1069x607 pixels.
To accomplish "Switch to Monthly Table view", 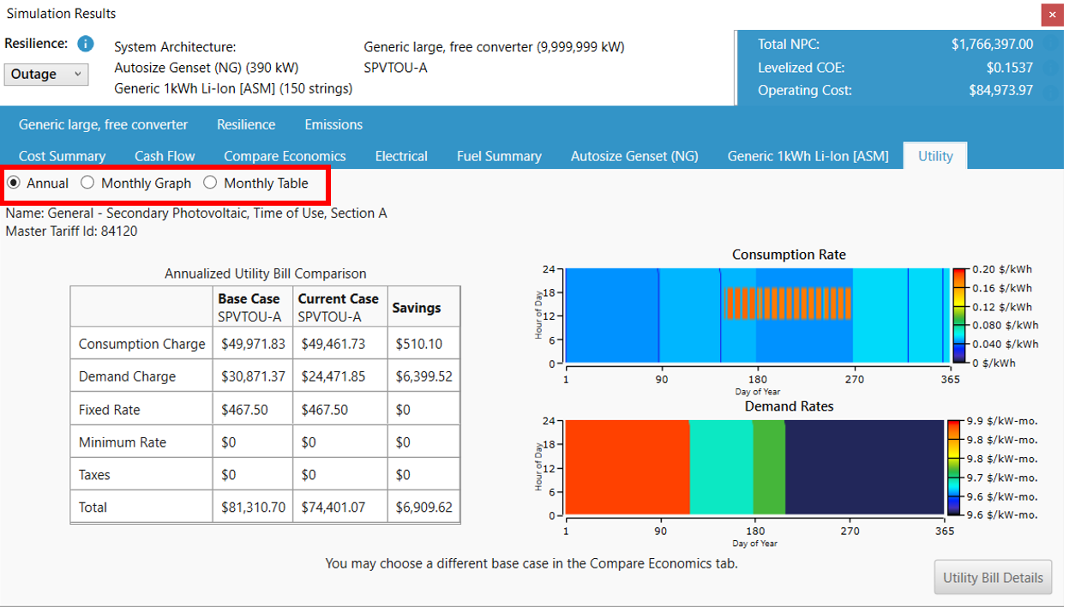I will tap(210, 183).
